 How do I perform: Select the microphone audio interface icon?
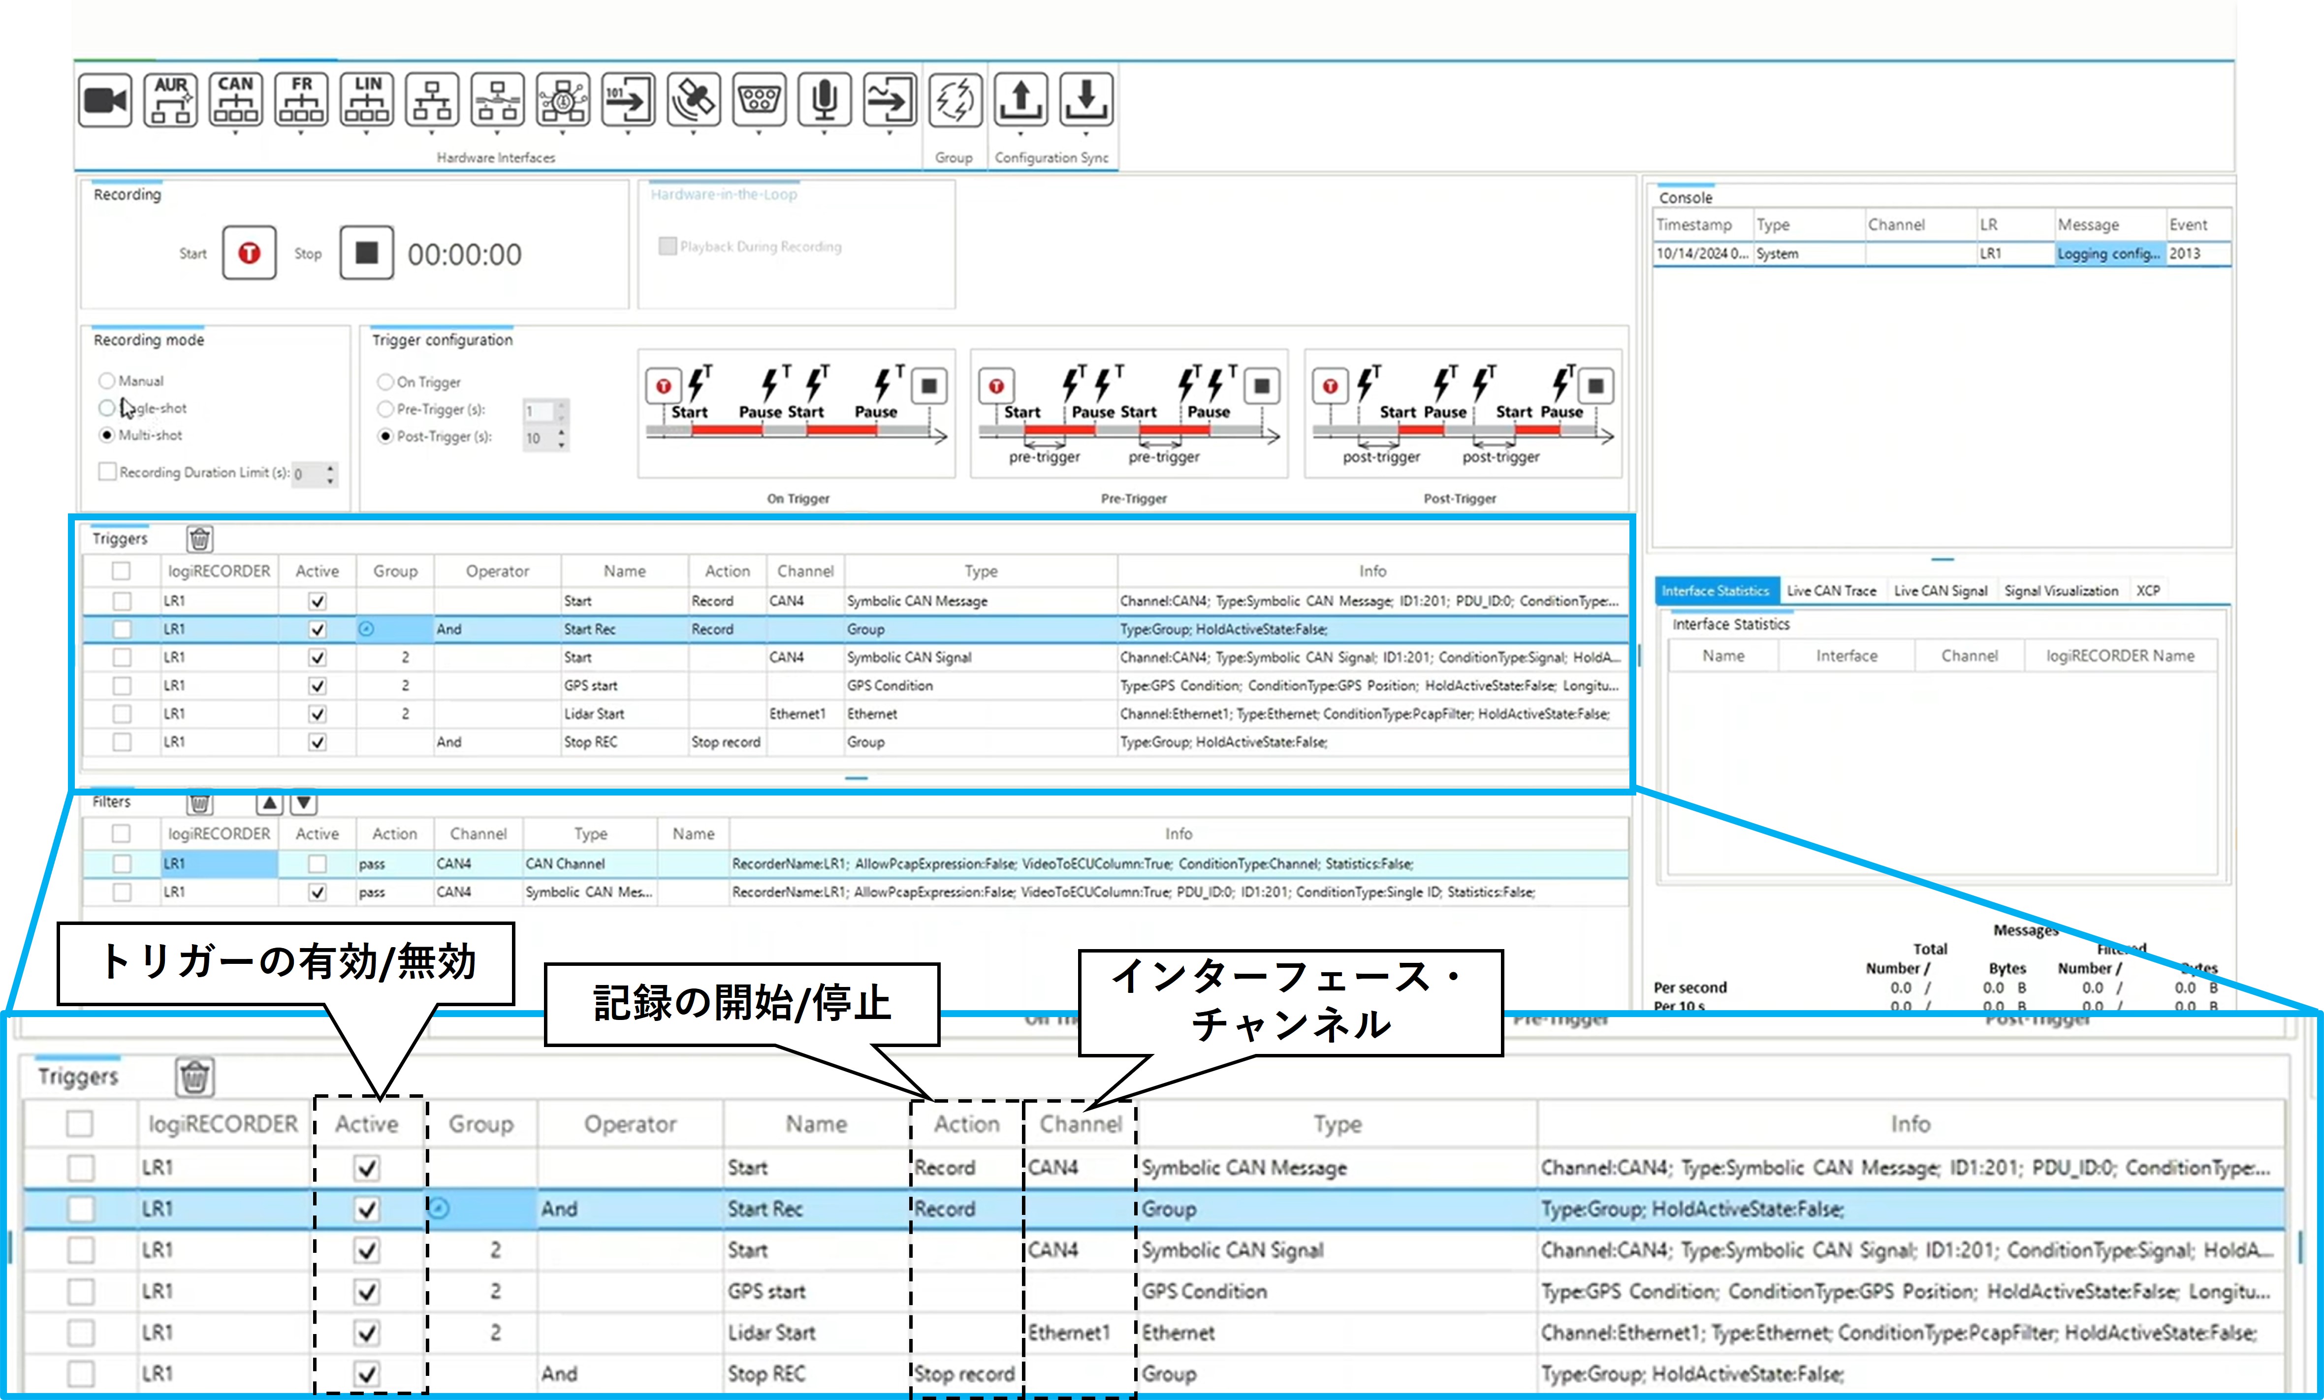[x=825, y=100]
